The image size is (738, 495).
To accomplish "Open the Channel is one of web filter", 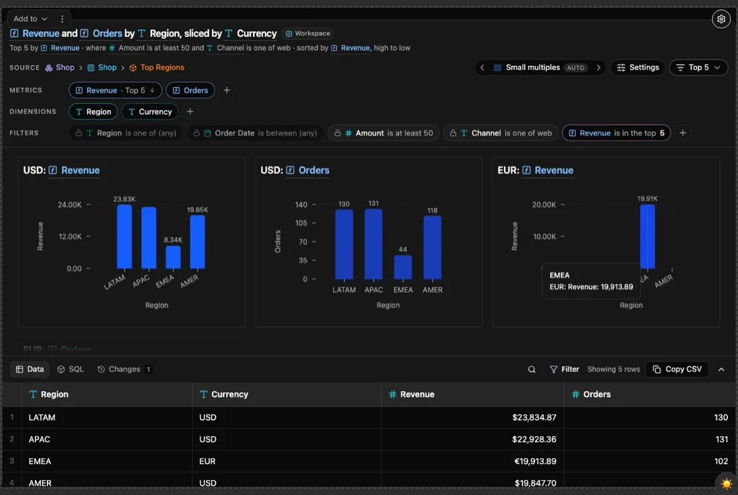I will pyautogui.click(x=500, y=133).
